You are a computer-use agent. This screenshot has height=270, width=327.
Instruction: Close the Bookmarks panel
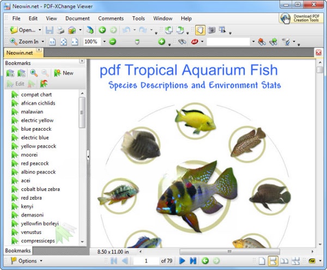click(82, 61)
